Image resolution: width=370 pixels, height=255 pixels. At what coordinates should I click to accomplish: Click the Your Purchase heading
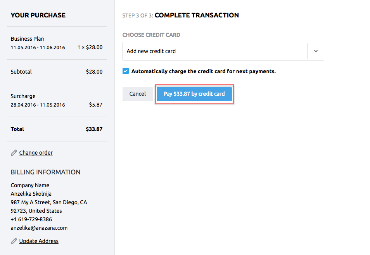tap(38, 15)
